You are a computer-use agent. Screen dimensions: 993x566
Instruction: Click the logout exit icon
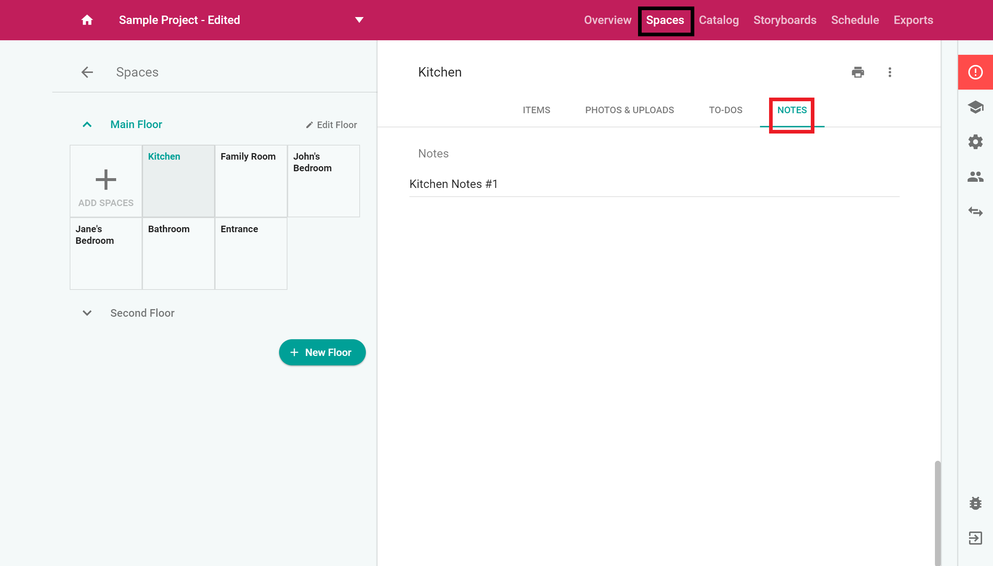point(975,538)
